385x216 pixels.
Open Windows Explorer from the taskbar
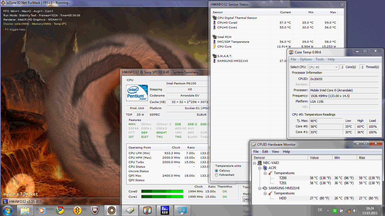25,210
